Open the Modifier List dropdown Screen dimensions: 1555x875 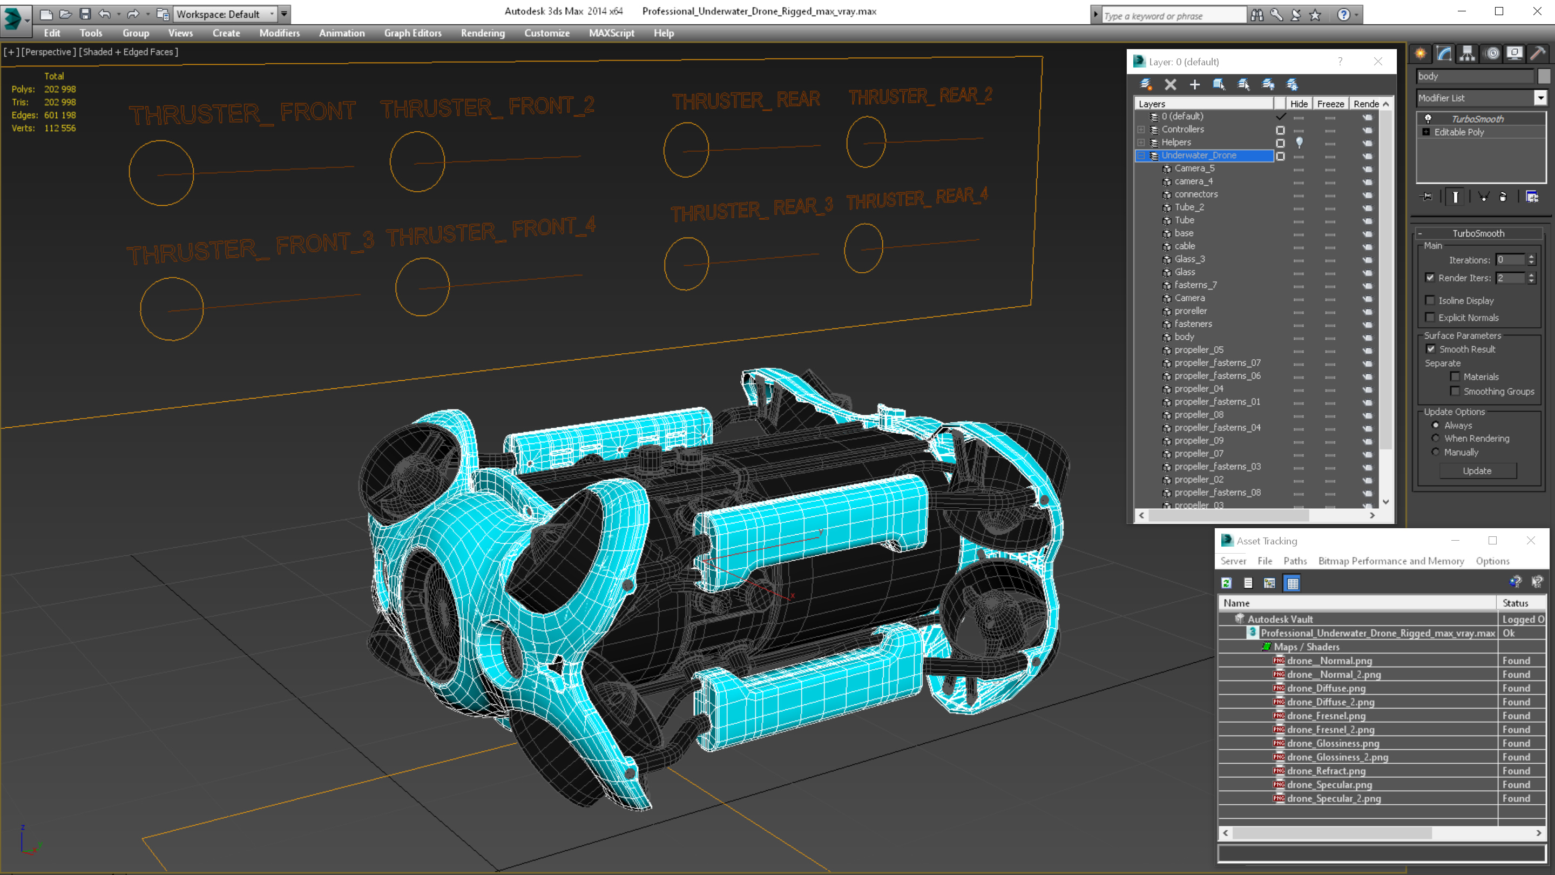click(x=1540, y=98)
